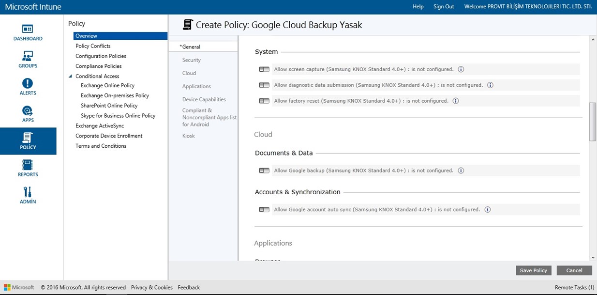
Task: Open Compliance Policies page
Action: point(99,66)
